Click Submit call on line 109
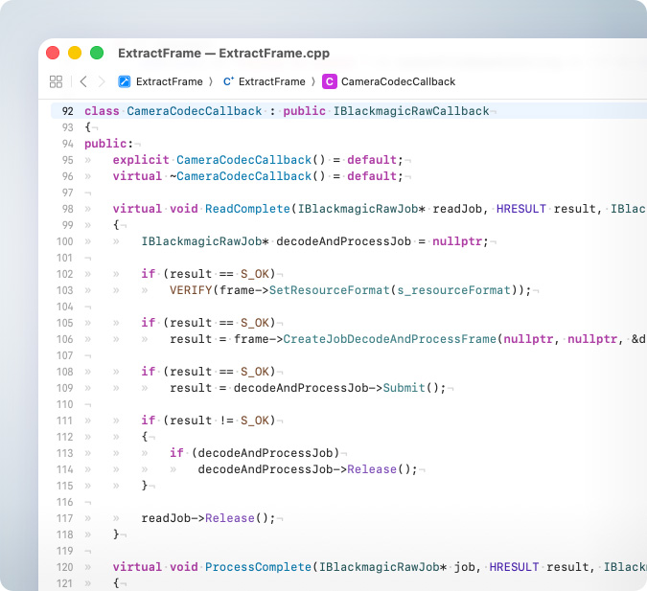Image resolution: width=647 pixels, height=591 pixels. tap(404, 388)
